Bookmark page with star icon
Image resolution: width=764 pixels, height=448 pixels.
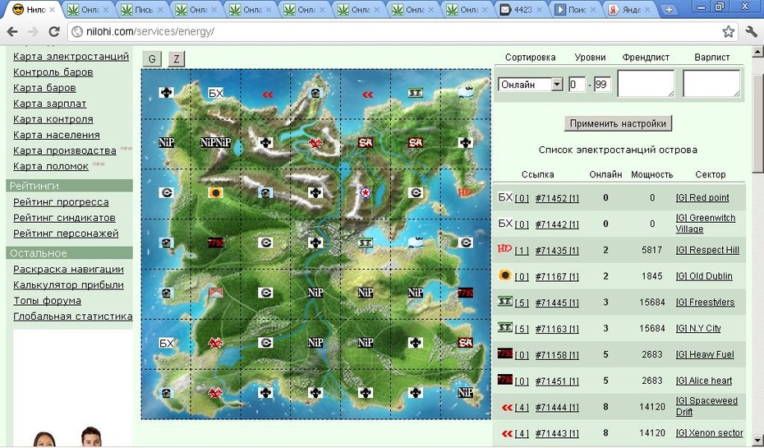(x=728, y=32)
